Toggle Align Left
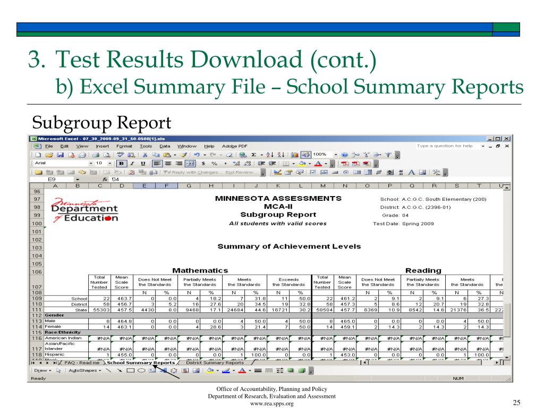 [x=157, y=164]
